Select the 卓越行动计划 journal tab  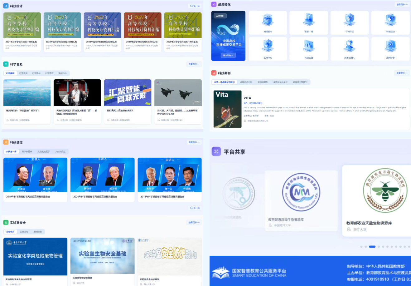pyautogui.click(x=246, y=82)
